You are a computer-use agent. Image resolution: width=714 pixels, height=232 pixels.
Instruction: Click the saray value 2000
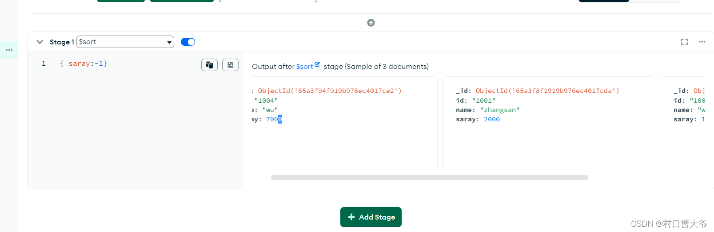coord(492,119)
